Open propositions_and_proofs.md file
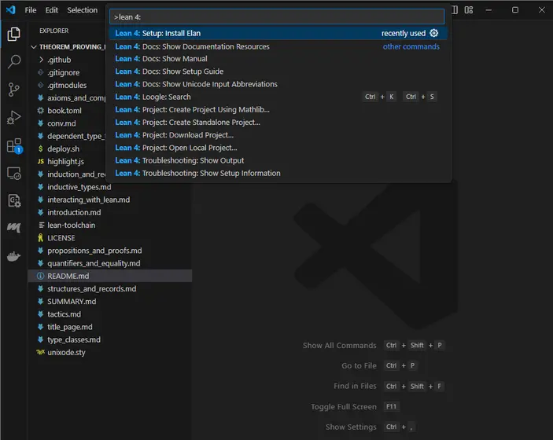 [110, 251]
